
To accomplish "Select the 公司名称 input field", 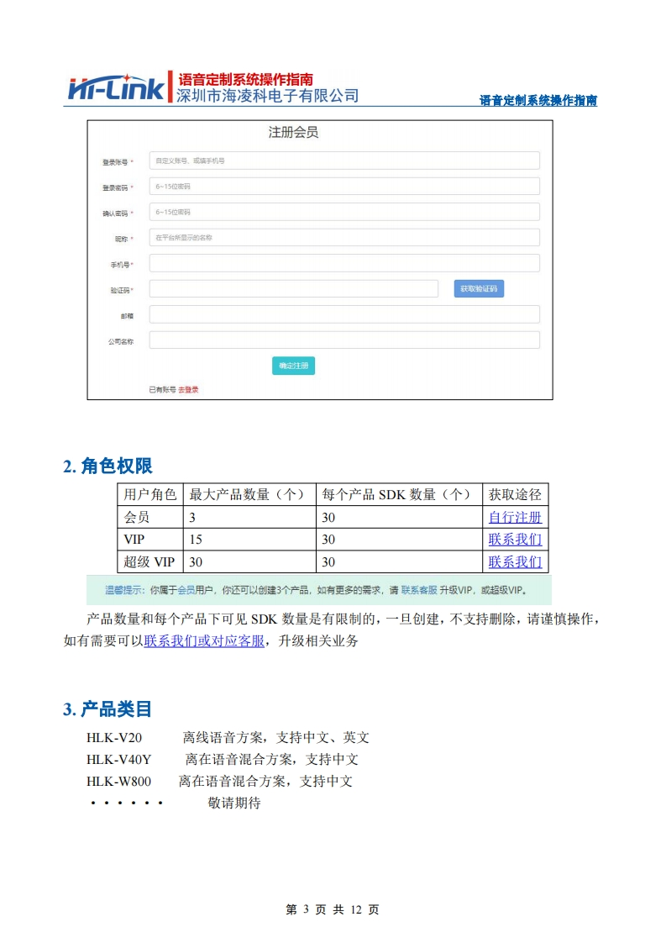I will (344, 340).
